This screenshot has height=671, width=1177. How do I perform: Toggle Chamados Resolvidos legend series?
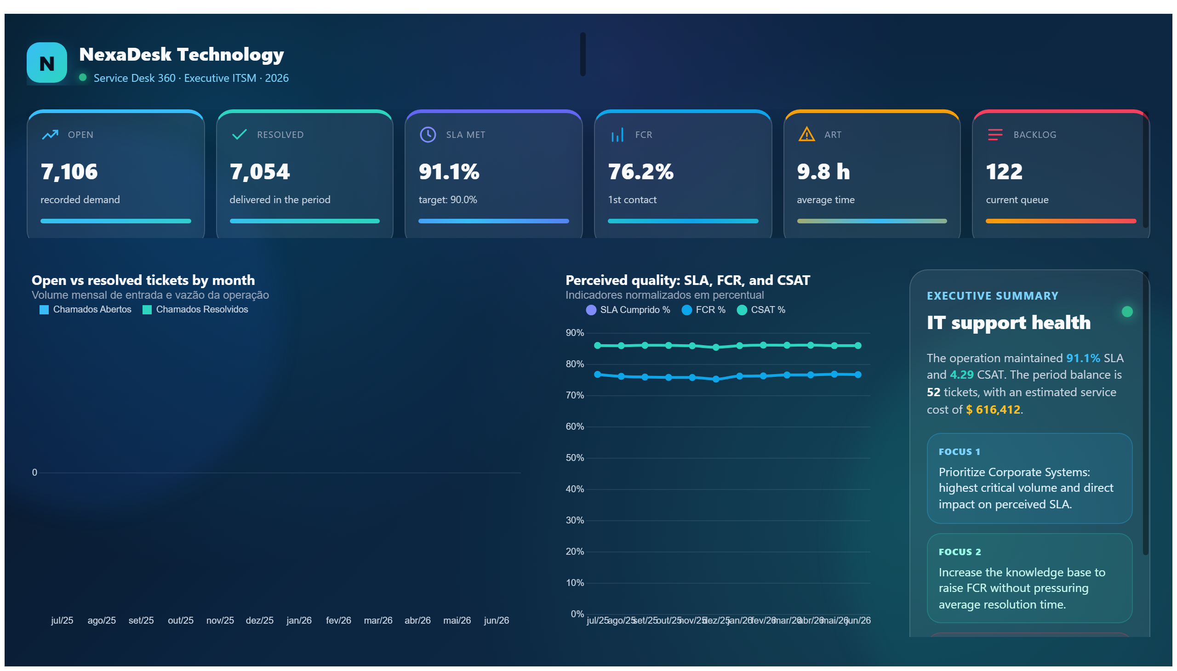pos(195,310)
